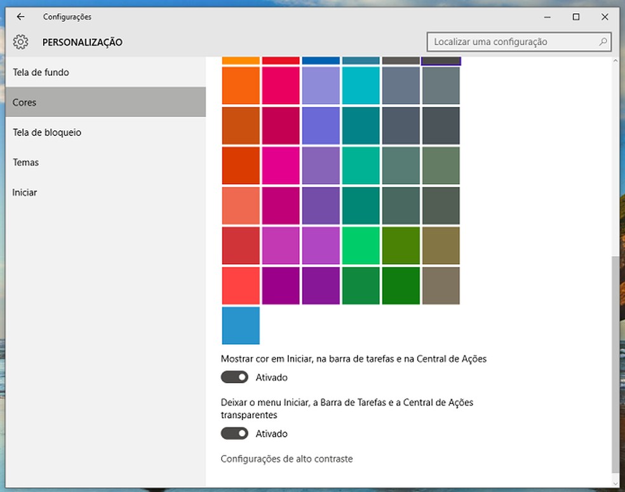Pick the bright orange swatch in the first full row
Image resolution: width=625 pixels, height=492 pixels.
point(241,85)
